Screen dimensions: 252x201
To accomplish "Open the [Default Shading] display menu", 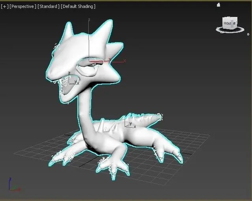I will click(x=78, y=6).
